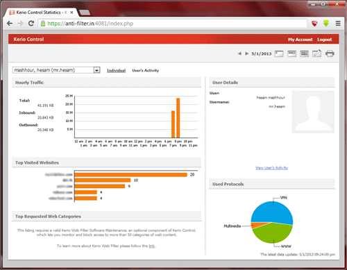Switch to the User's Activity tab

click(146, 71)
